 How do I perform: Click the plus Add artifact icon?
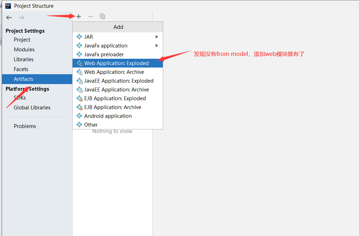[x=79, y=17]
